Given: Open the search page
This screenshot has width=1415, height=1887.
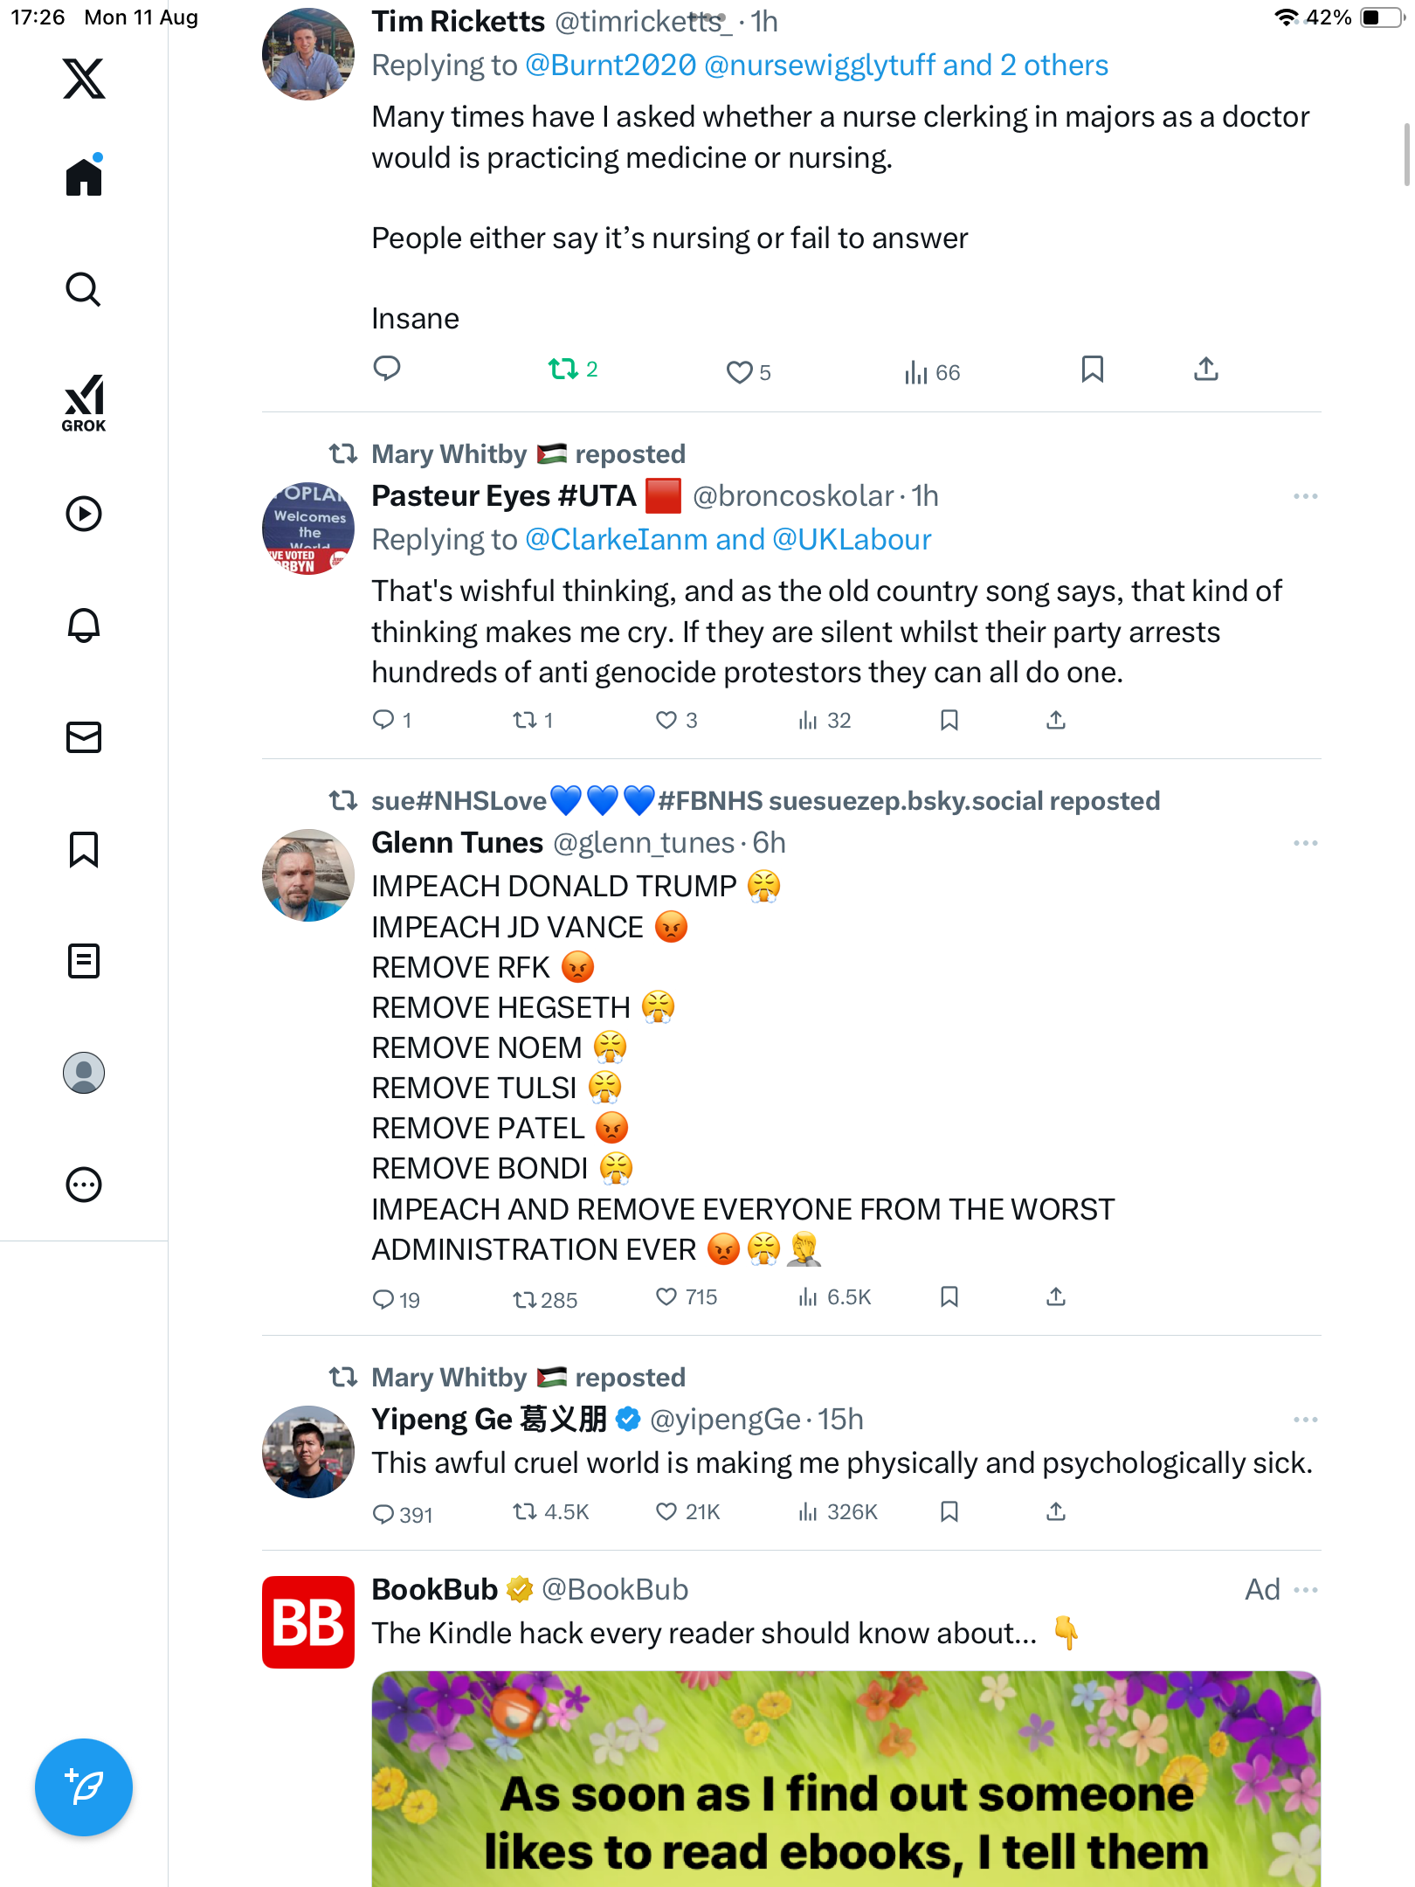Looking at the screenshot, I should coord(84,289).
